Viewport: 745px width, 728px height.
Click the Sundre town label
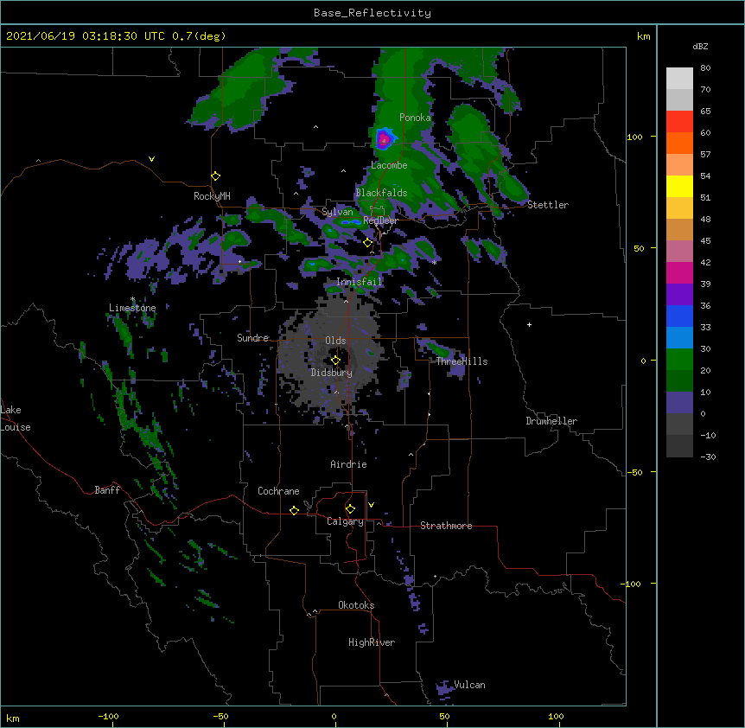click(x=252, y=338)
